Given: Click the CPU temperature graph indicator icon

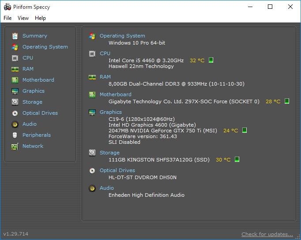Looking at the screenshot, I should click(x=211, y=60).
